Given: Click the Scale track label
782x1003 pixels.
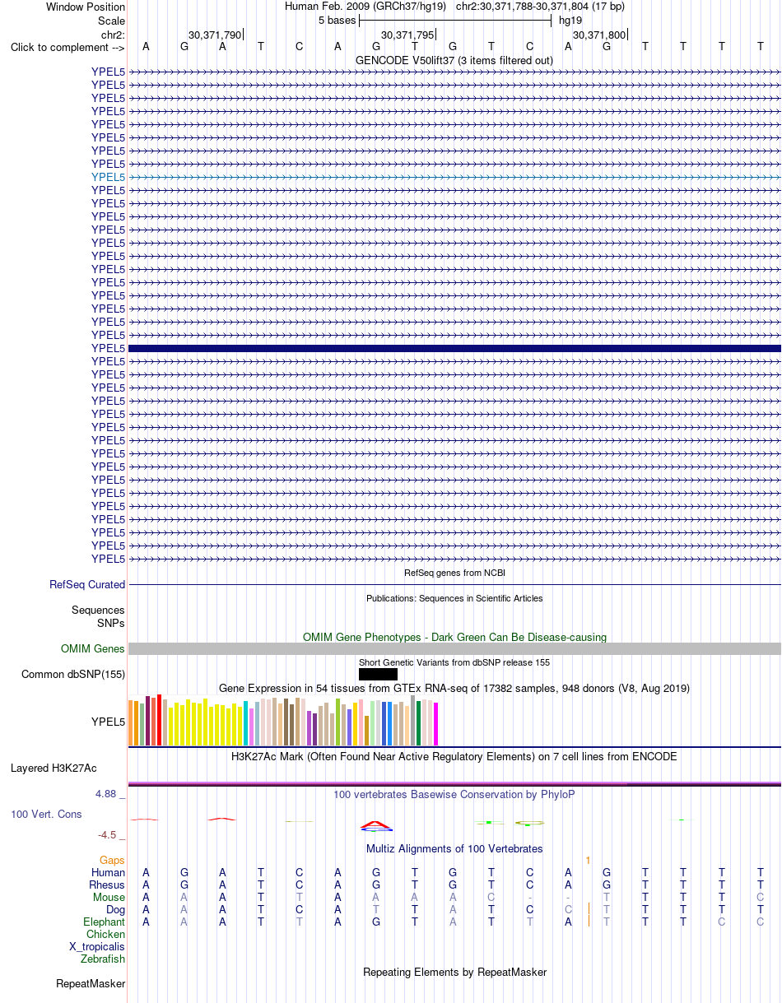Looking at the screenshot, I should [111, 20].
